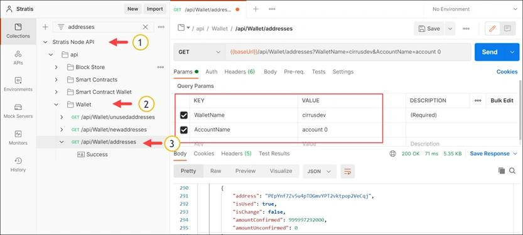Screen dimensions: 523x235
Task: Select the Preview response view
Action: click(245, 171)
